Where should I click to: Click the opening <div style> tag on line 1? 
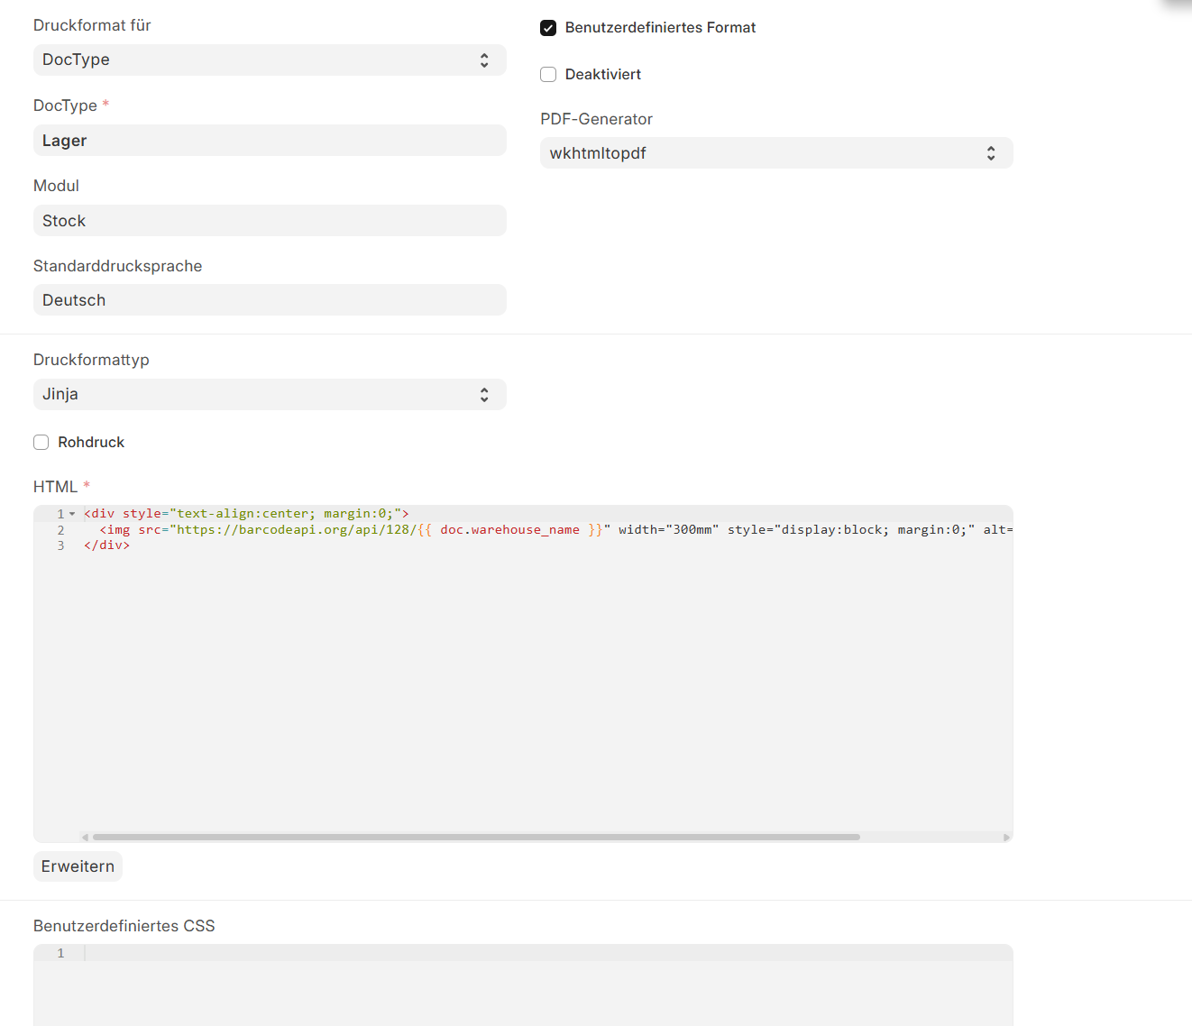pos(99,514)
